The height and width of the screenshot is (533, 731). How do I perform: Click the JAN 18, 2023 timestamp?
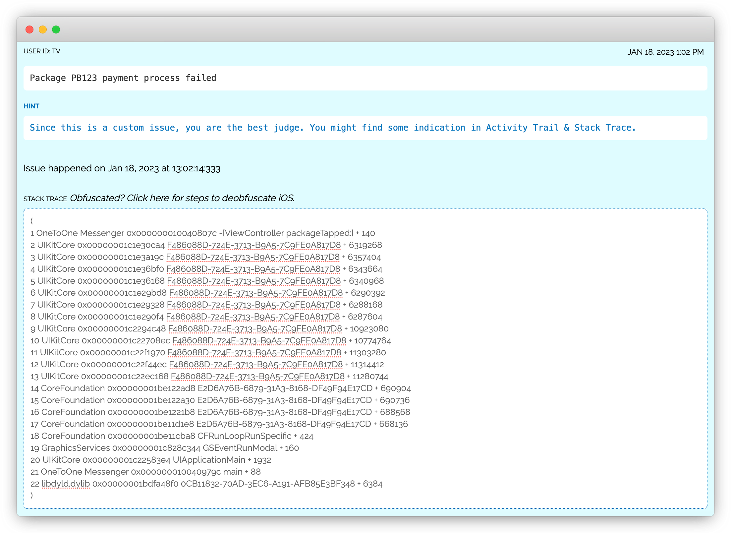(665, 52)
